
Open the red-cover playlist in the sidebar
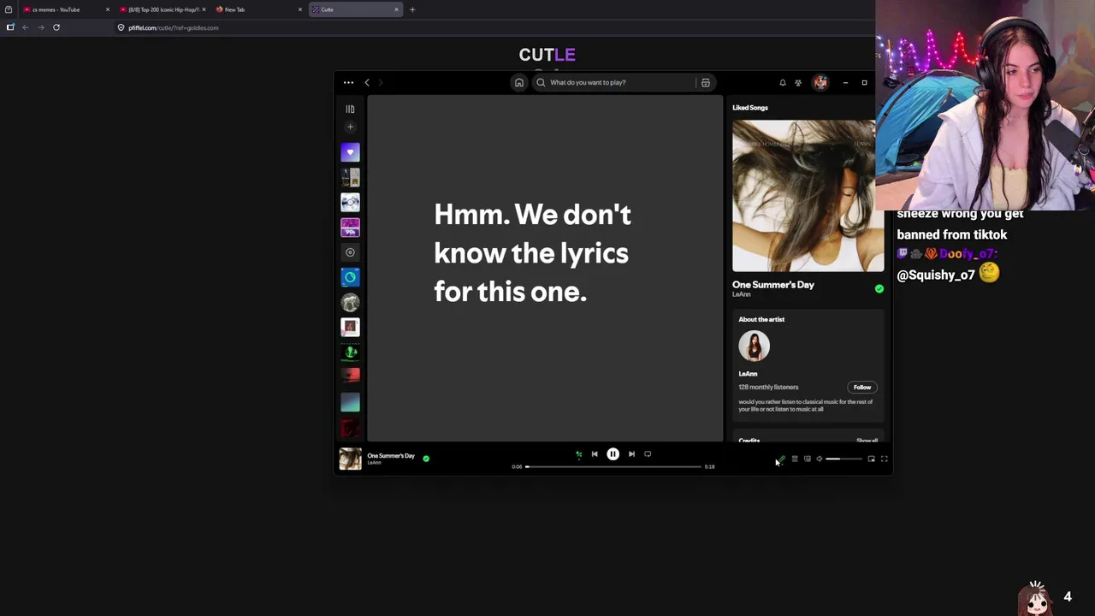point(350,376)
